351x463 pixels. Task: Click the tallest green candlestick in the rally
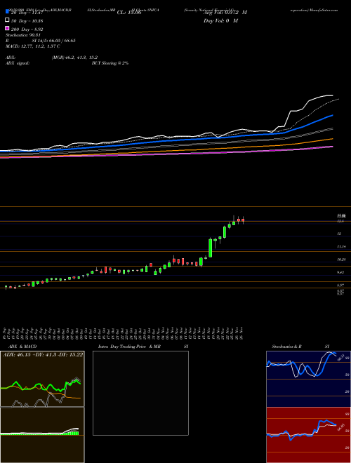[x=211, y=248]
